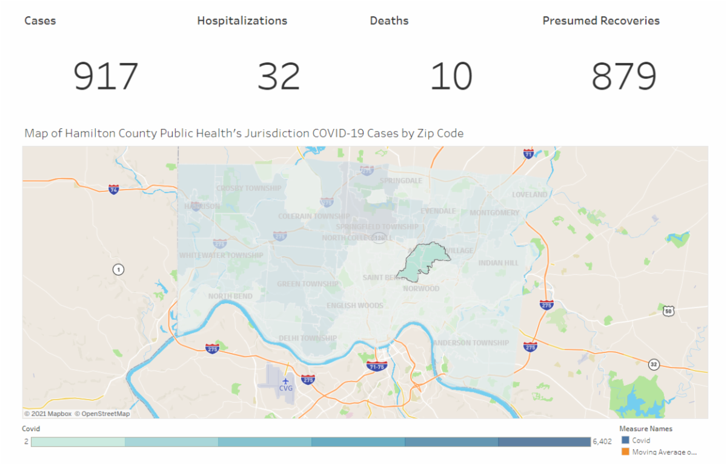Click the Presumed Recoveries total 879
This screenshot has height=465, width=727.
pyautogui.click(x=624, y=77)
